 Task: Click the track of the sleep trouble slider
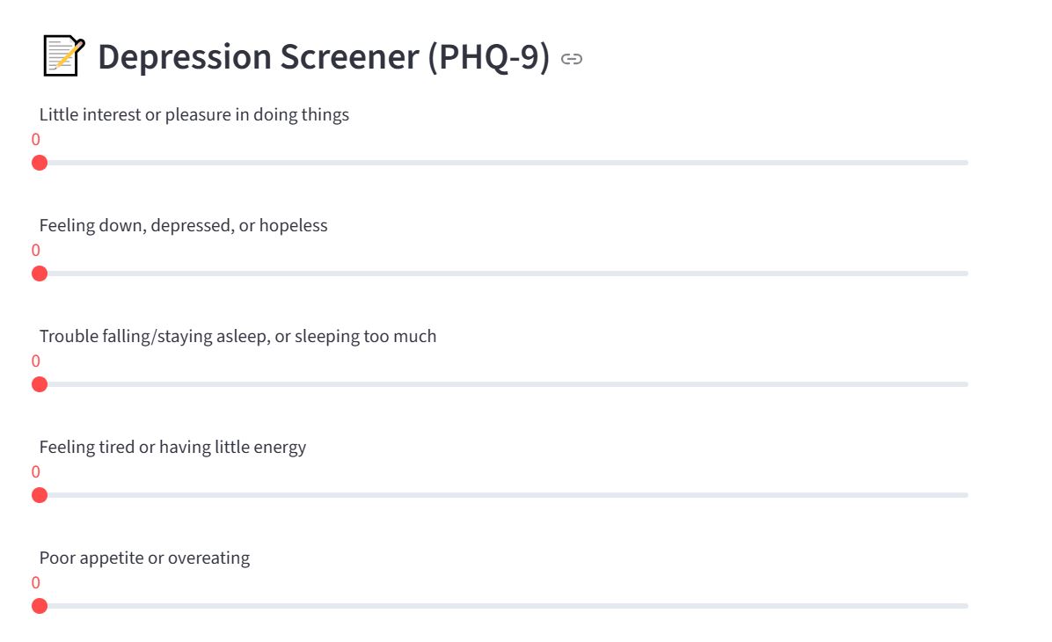pyautogui.click(x=503, y=384)
